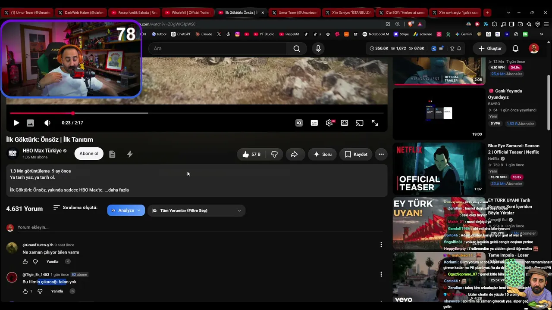The height and width of the screenshot is (310, 552).
Task: Switch to the X'te Sarıyer tab
Action: (348, 12)
